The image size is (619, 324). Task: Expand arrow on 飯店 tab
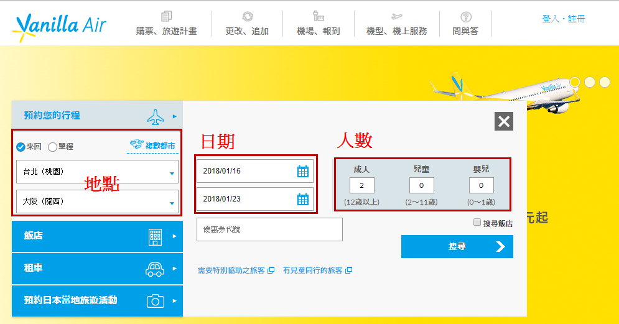[x=174, y=236]
